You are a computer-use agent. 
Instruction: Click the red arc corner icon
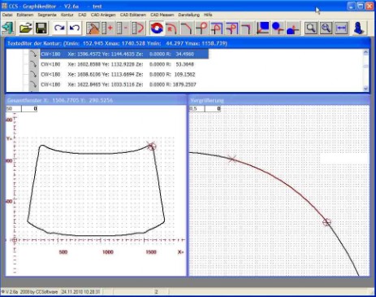(171, 28)
